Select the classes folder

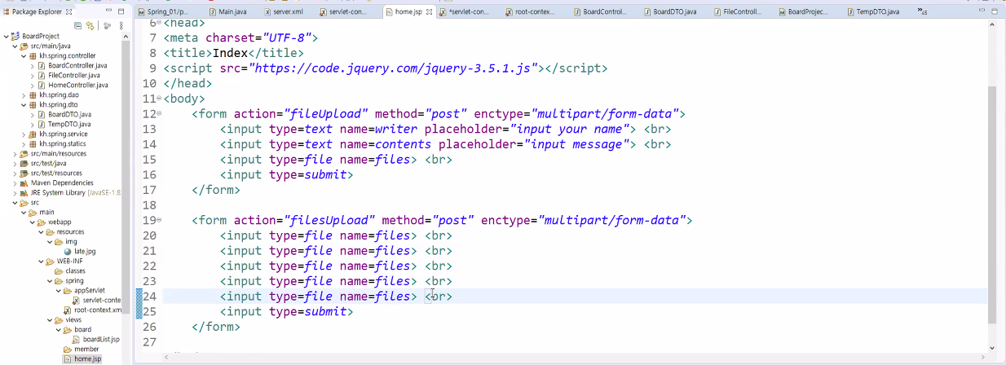(75, 271)
